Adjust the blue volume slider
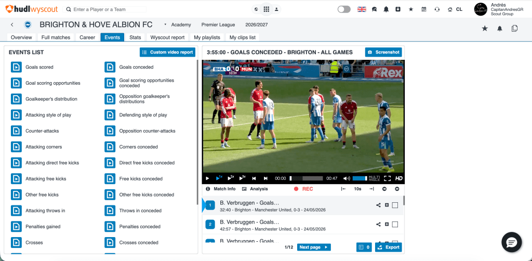The height and width of the screenshot is (261, 532). pos(360,178)
